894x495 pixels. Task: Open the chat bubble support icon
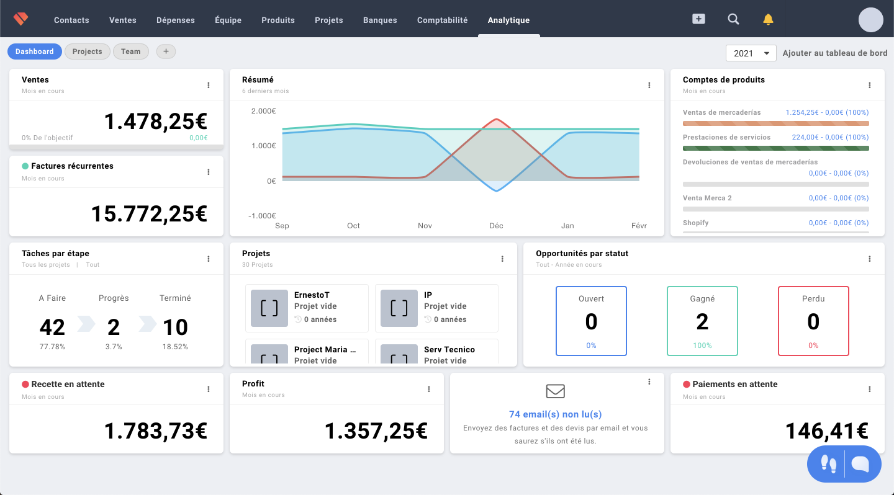[860, 464]
